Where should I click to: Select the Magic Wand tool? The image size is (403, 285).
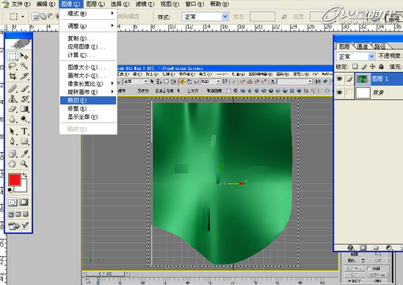pos(24,66)
